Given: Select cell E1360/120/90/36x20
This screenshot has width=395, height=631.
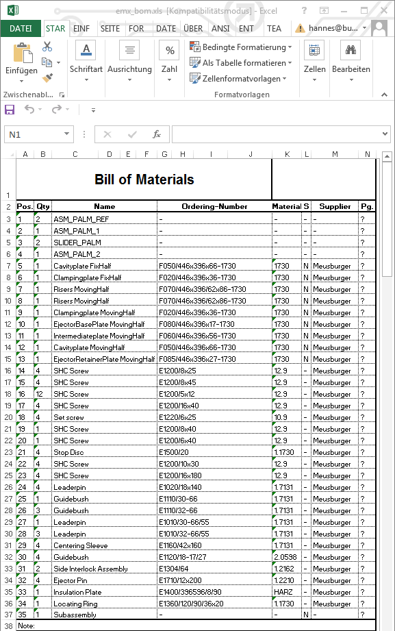Looking at the screenshot, I should coord(214,604).
